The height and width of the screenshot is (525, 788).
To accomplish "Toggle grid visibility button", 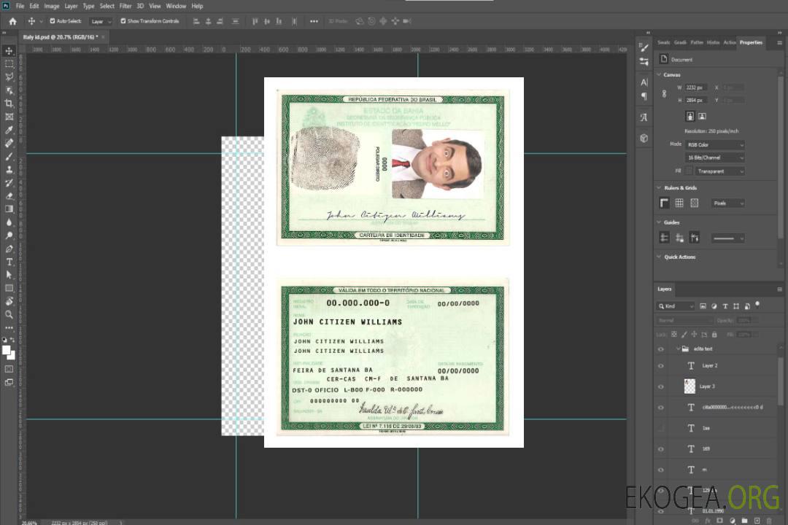I will [679, 203].
